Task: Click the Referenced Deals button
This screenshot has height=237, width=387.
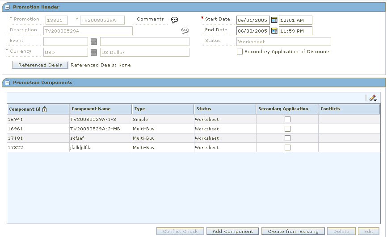Action: [40, 65]
